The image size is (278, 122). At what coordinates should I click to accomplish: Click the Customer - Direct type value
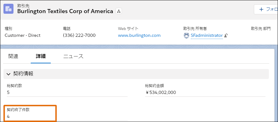23,35
